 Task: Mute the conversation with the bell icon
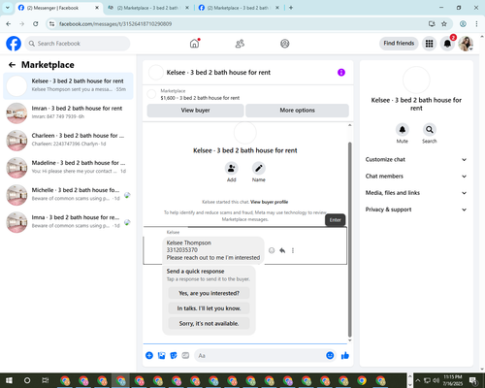pyautogui.click(x=403, y=130)
